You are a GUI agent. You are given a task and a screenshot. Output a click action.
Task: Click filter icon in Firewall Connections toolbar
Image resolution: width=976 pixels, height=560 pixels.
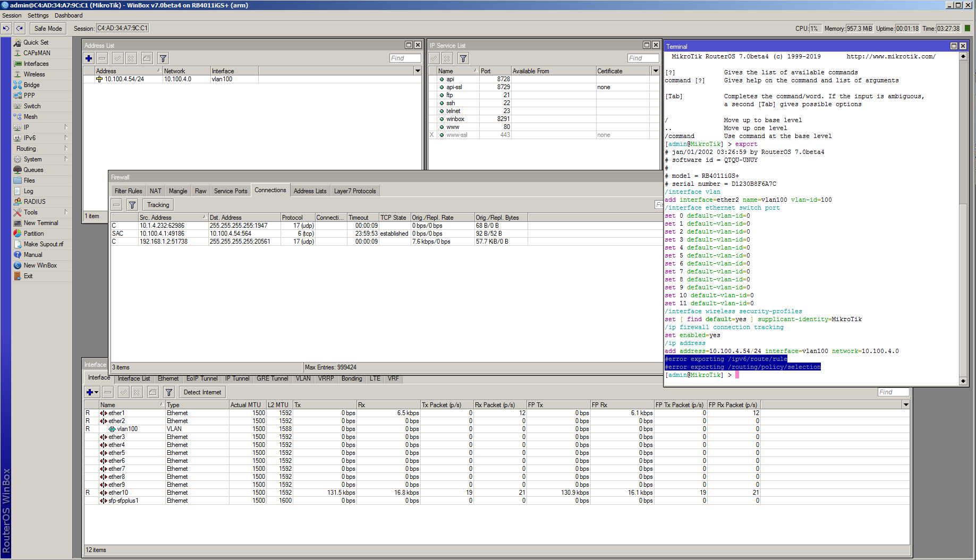[x=132, y=205]
